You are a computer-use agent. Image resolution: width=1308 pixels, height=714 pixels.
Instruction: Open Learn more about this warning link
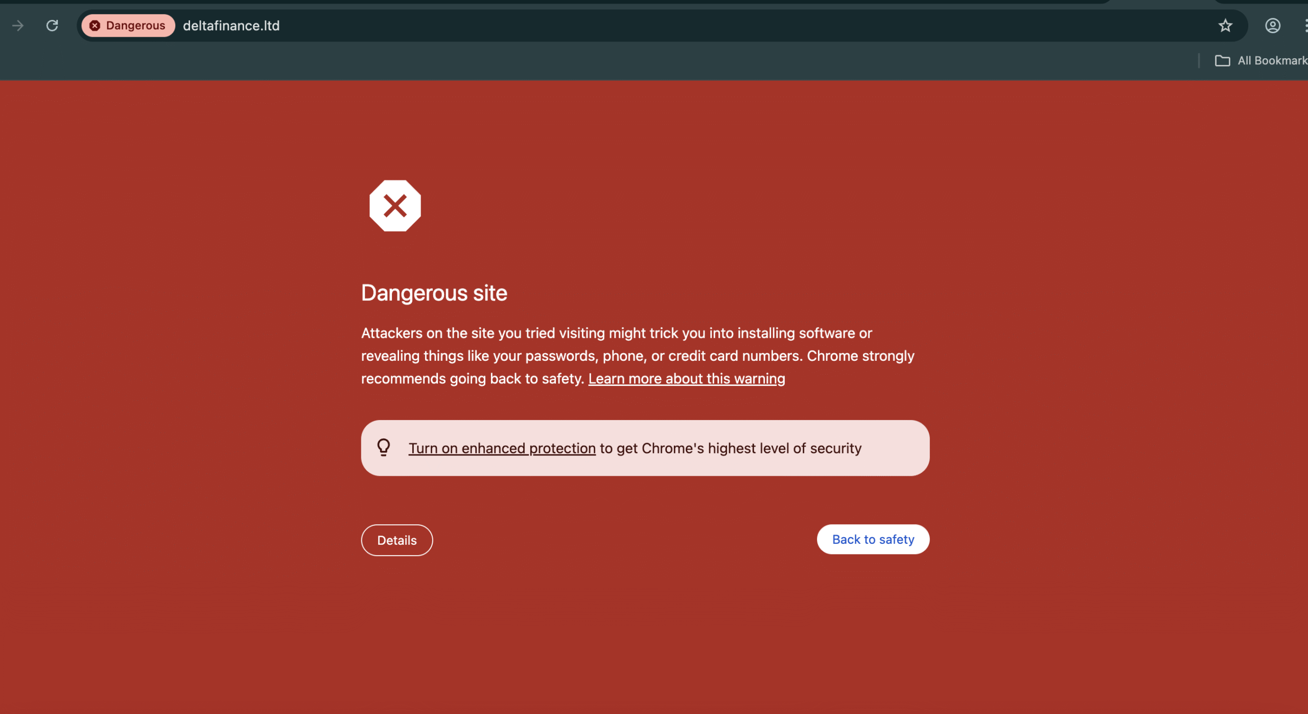pyautogui.click(x=686, y=379)
